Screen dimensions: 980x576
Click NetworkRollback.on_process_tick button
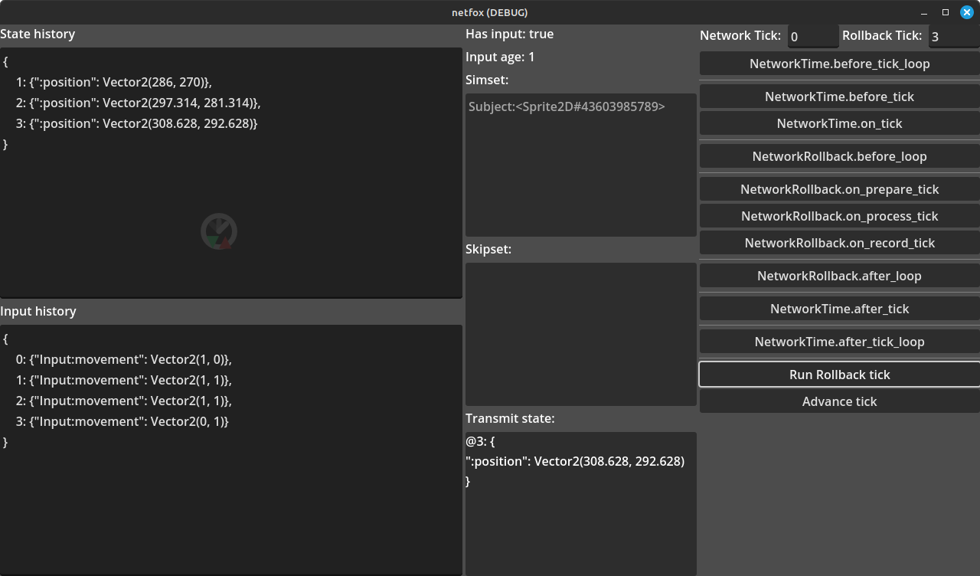pyautogui.click(x=839, y=216)
